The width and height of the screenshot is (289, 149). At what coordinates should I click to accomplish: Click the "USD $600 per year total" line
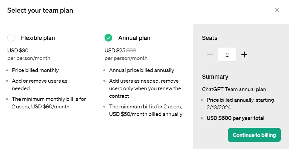tap(236, 118)
